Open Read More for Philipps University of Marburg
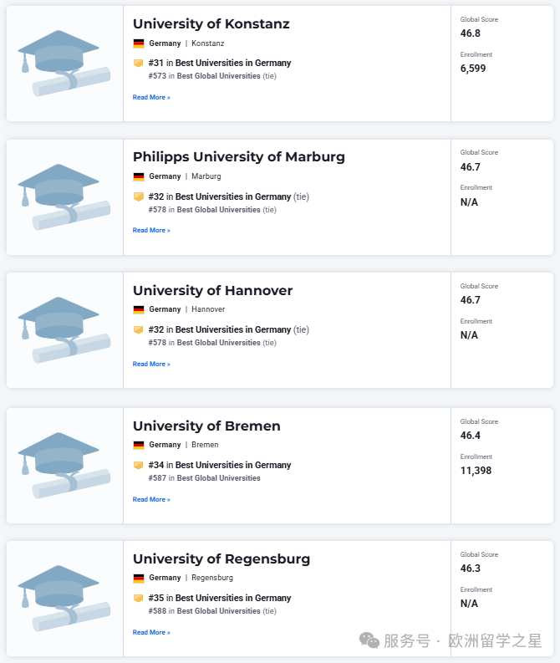 pos(151,231)
